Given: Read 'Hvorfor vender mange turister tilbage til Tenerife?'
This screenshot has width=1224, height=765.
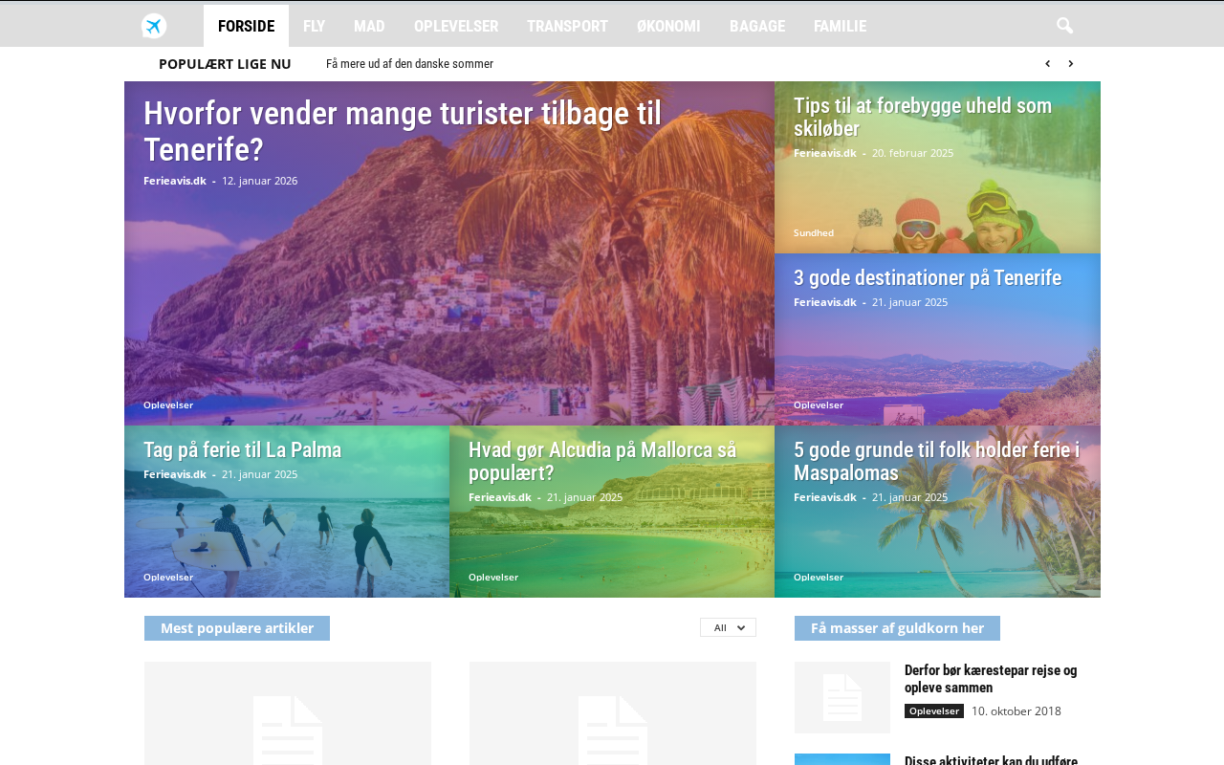Looking at the screenshot, I should 403,131.
